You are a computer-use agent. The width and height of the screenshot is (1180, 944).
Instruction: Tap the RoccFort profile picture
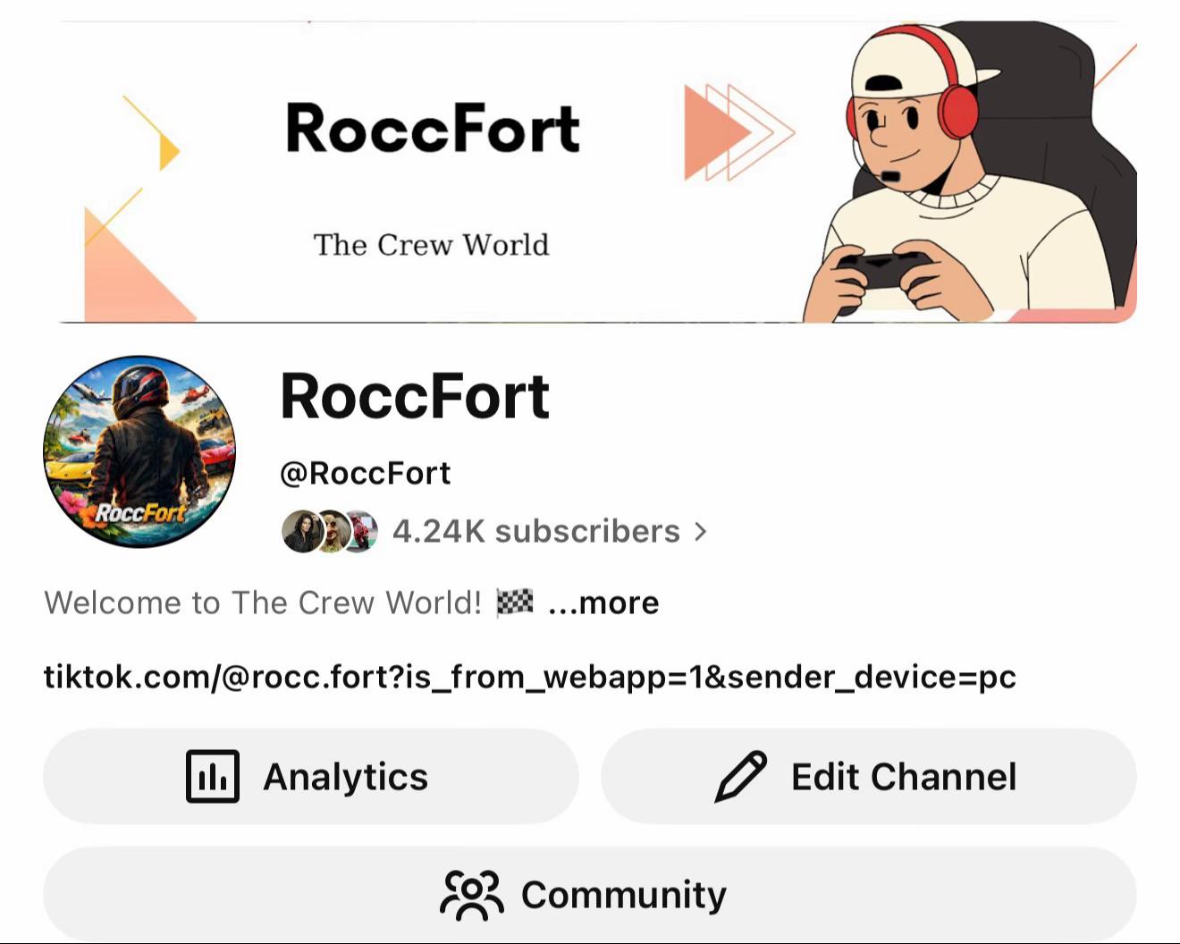point(139,451)
